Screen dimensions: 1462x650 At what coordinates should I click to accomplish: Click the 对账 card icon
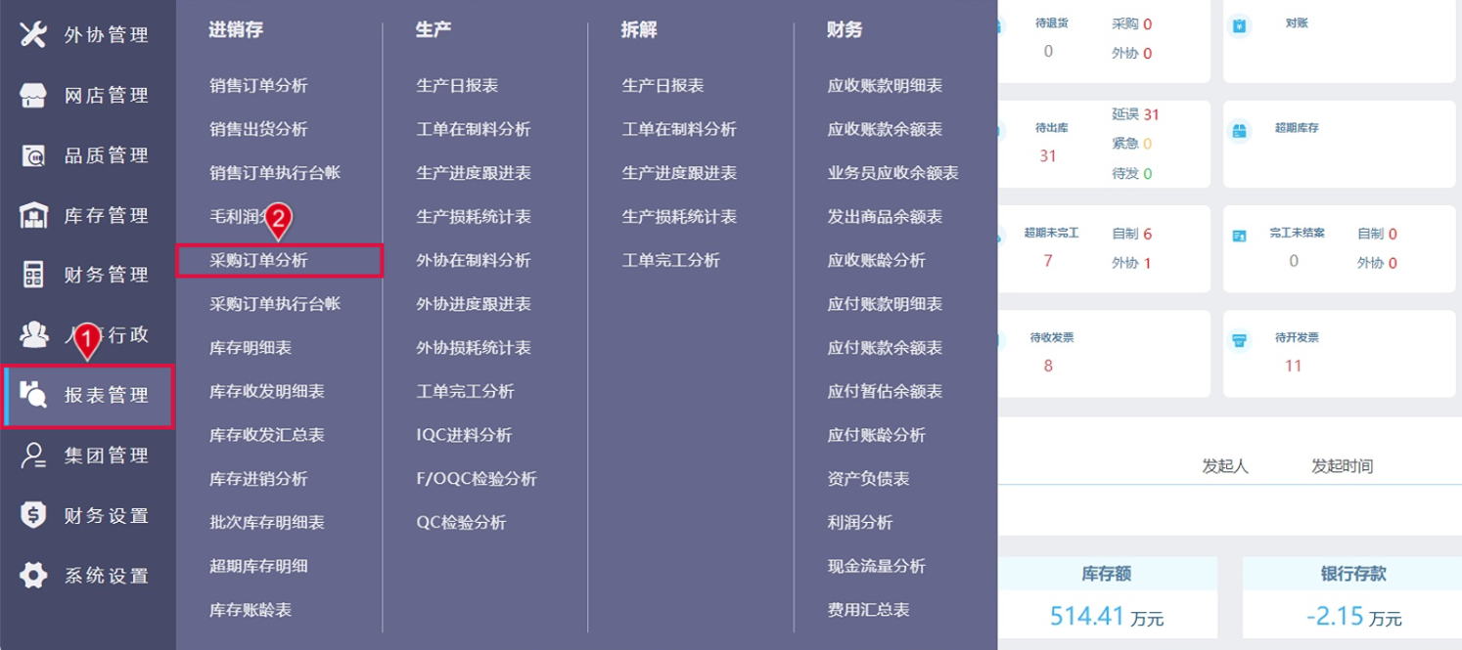click(1240, 26)
